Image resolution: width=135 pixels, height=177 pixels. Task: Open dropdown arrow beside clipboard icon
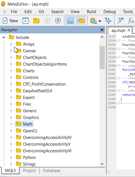[x=100, y=21]
